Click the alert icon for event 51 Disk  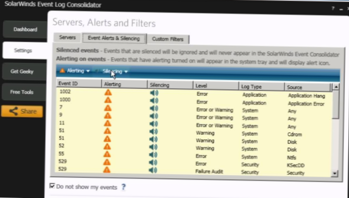(107, 139)
